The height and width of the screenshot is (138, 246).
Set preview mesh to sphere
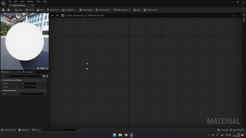[x=40, y=69]
